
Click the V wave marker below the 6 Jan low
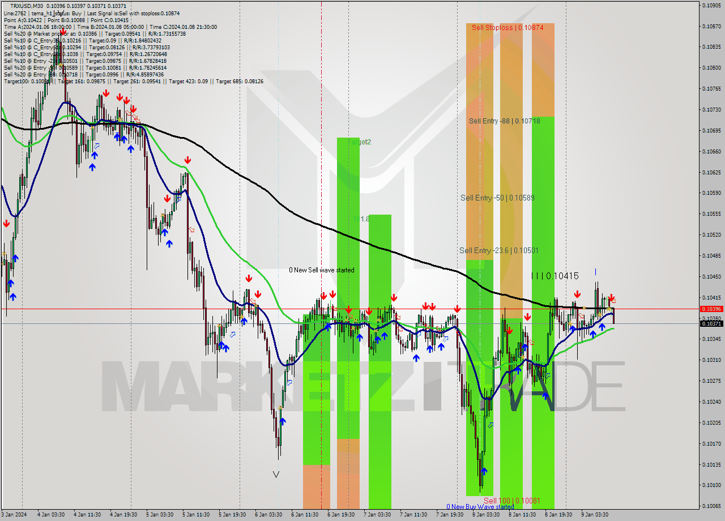(x=276, y=474)
